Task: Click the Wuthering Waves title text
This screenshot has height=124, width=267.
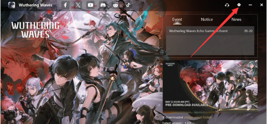Action: [x=36, y=5]
